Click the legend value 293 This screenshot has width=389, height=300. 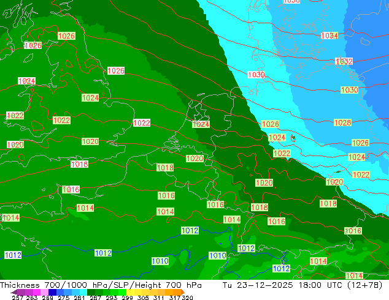point(111,298)
